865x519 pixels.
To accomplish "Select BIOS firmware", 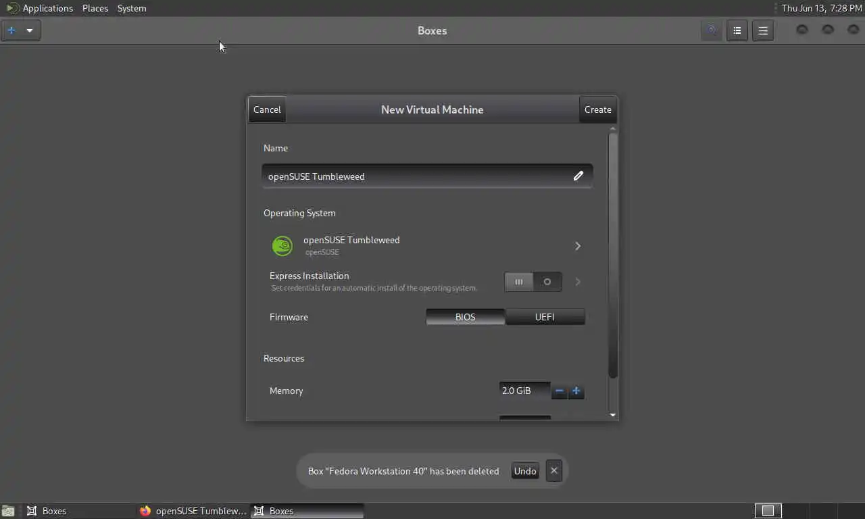I will coord(465,317).
